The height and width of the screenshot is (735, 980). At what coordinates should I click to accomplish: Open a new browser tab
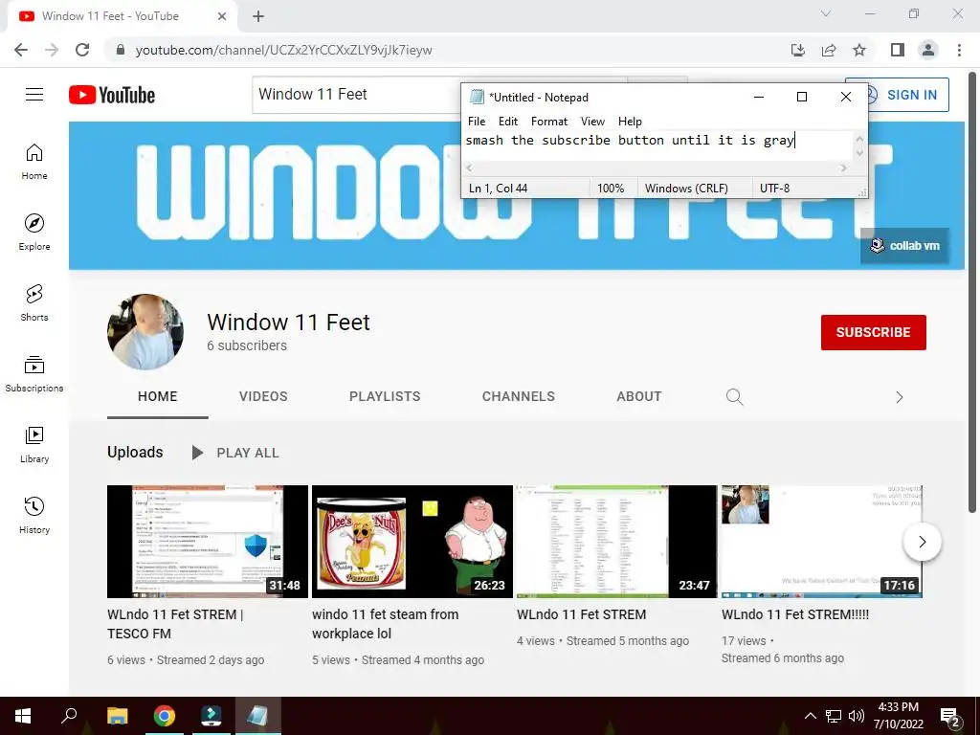(x=258, y=16)
